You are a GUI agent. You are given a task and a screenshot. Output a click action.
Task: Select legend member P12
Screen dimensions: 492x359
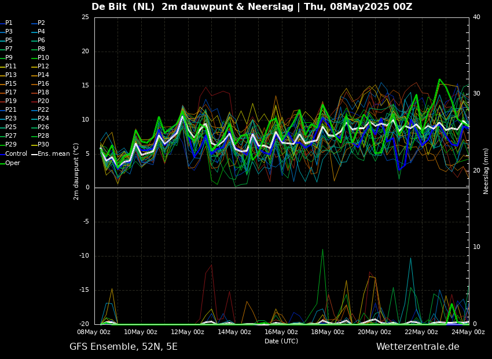(41, 66)
